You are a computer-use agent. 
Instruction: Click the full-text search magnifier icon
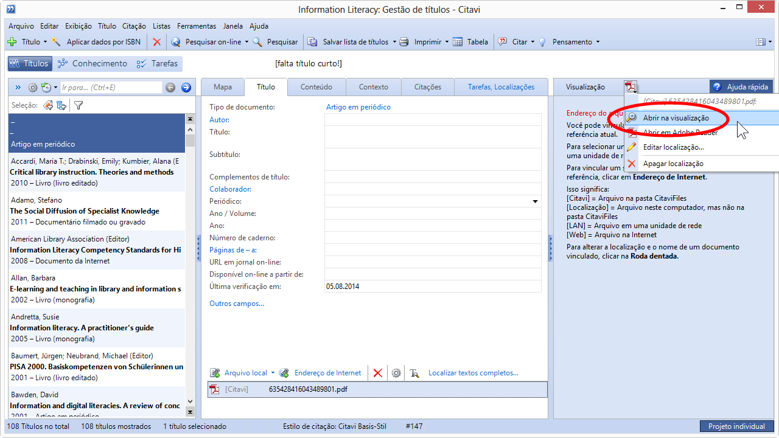pyautogui.click(x=414, y=373)
